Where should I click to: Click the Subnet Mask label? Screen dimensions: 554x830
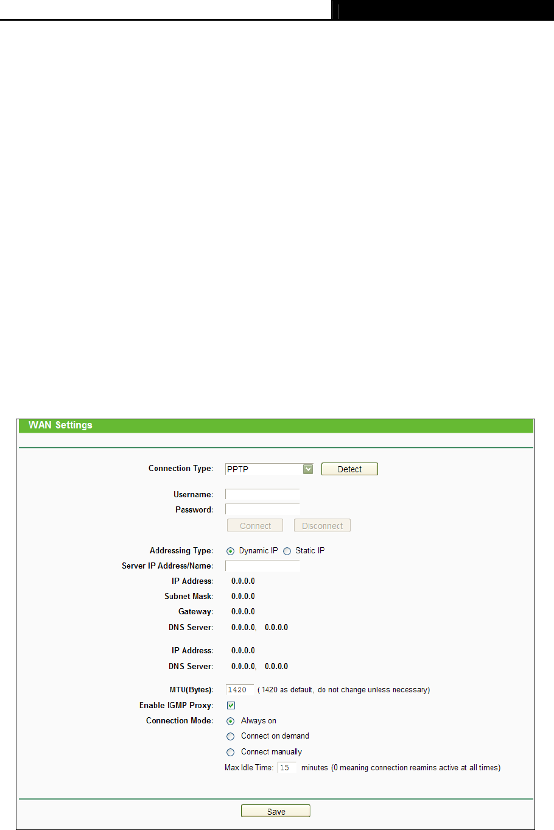[189, 596]
